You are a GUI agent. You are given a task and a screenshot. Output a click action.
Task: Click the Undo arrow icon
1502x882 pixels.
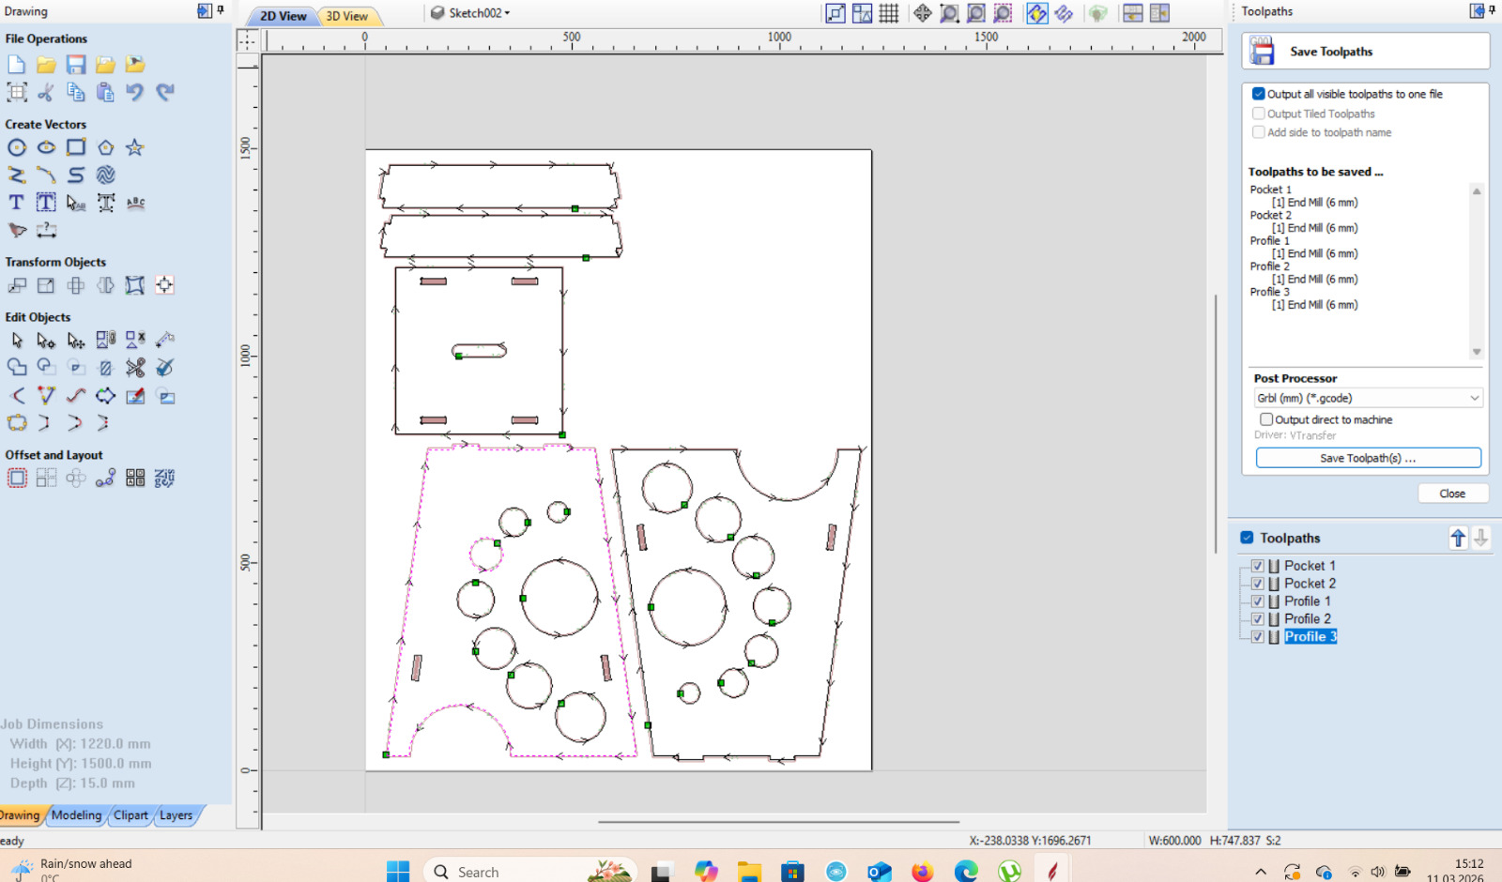point(135,92)
